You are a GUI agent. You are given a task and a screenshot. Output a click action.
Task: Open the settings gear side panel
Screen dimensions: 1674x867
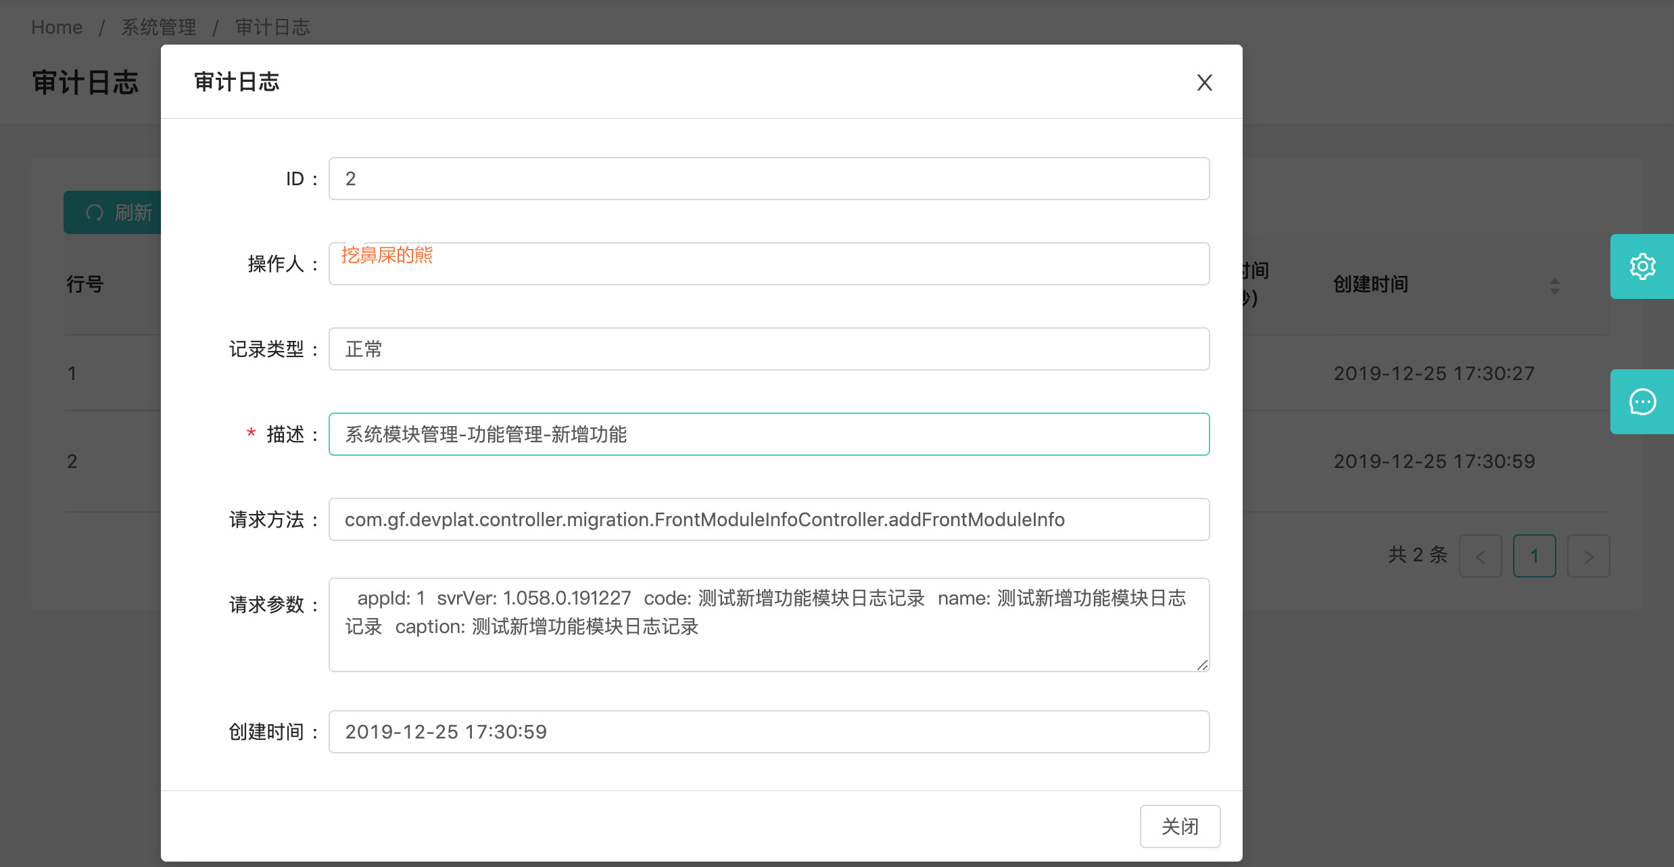click(x=1642, y=266)
